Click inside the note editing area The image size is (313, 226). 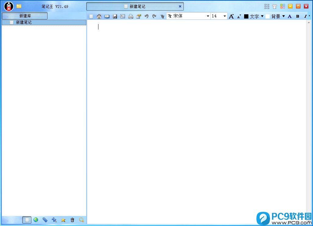pos(197,122)
